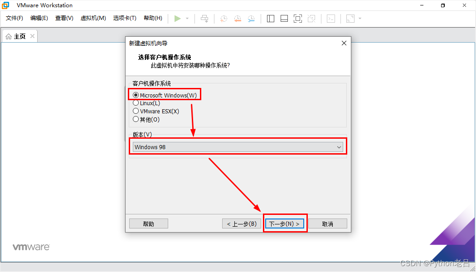Toggle the library sidebar view icon

pos(271,19)
